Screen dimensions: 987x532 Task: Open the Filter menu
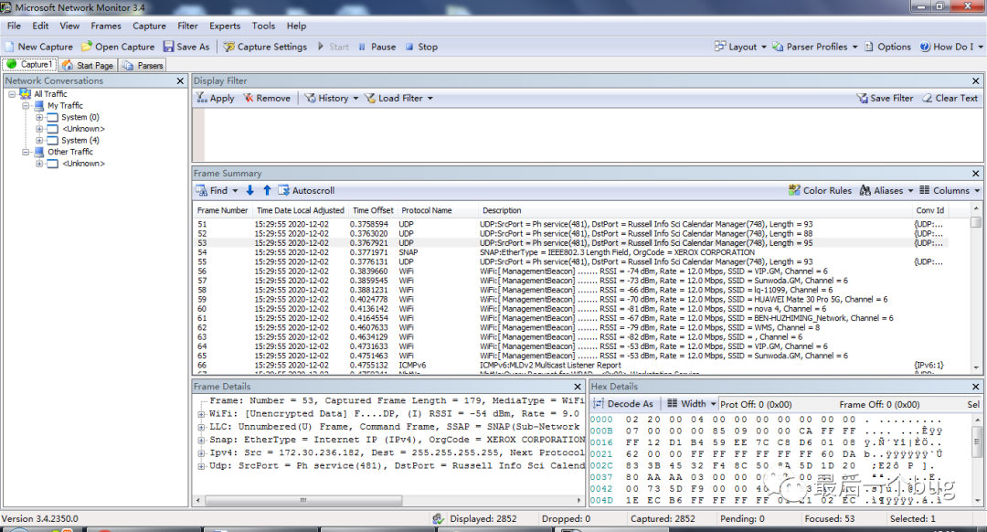coord(187,26)
